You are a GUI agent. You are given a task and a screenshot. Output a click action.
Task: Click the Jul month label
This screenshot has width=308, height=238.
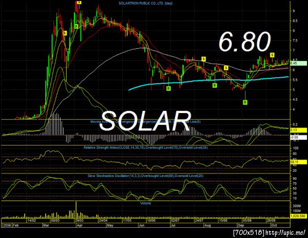pyautogui.click(x=173, y=226)
